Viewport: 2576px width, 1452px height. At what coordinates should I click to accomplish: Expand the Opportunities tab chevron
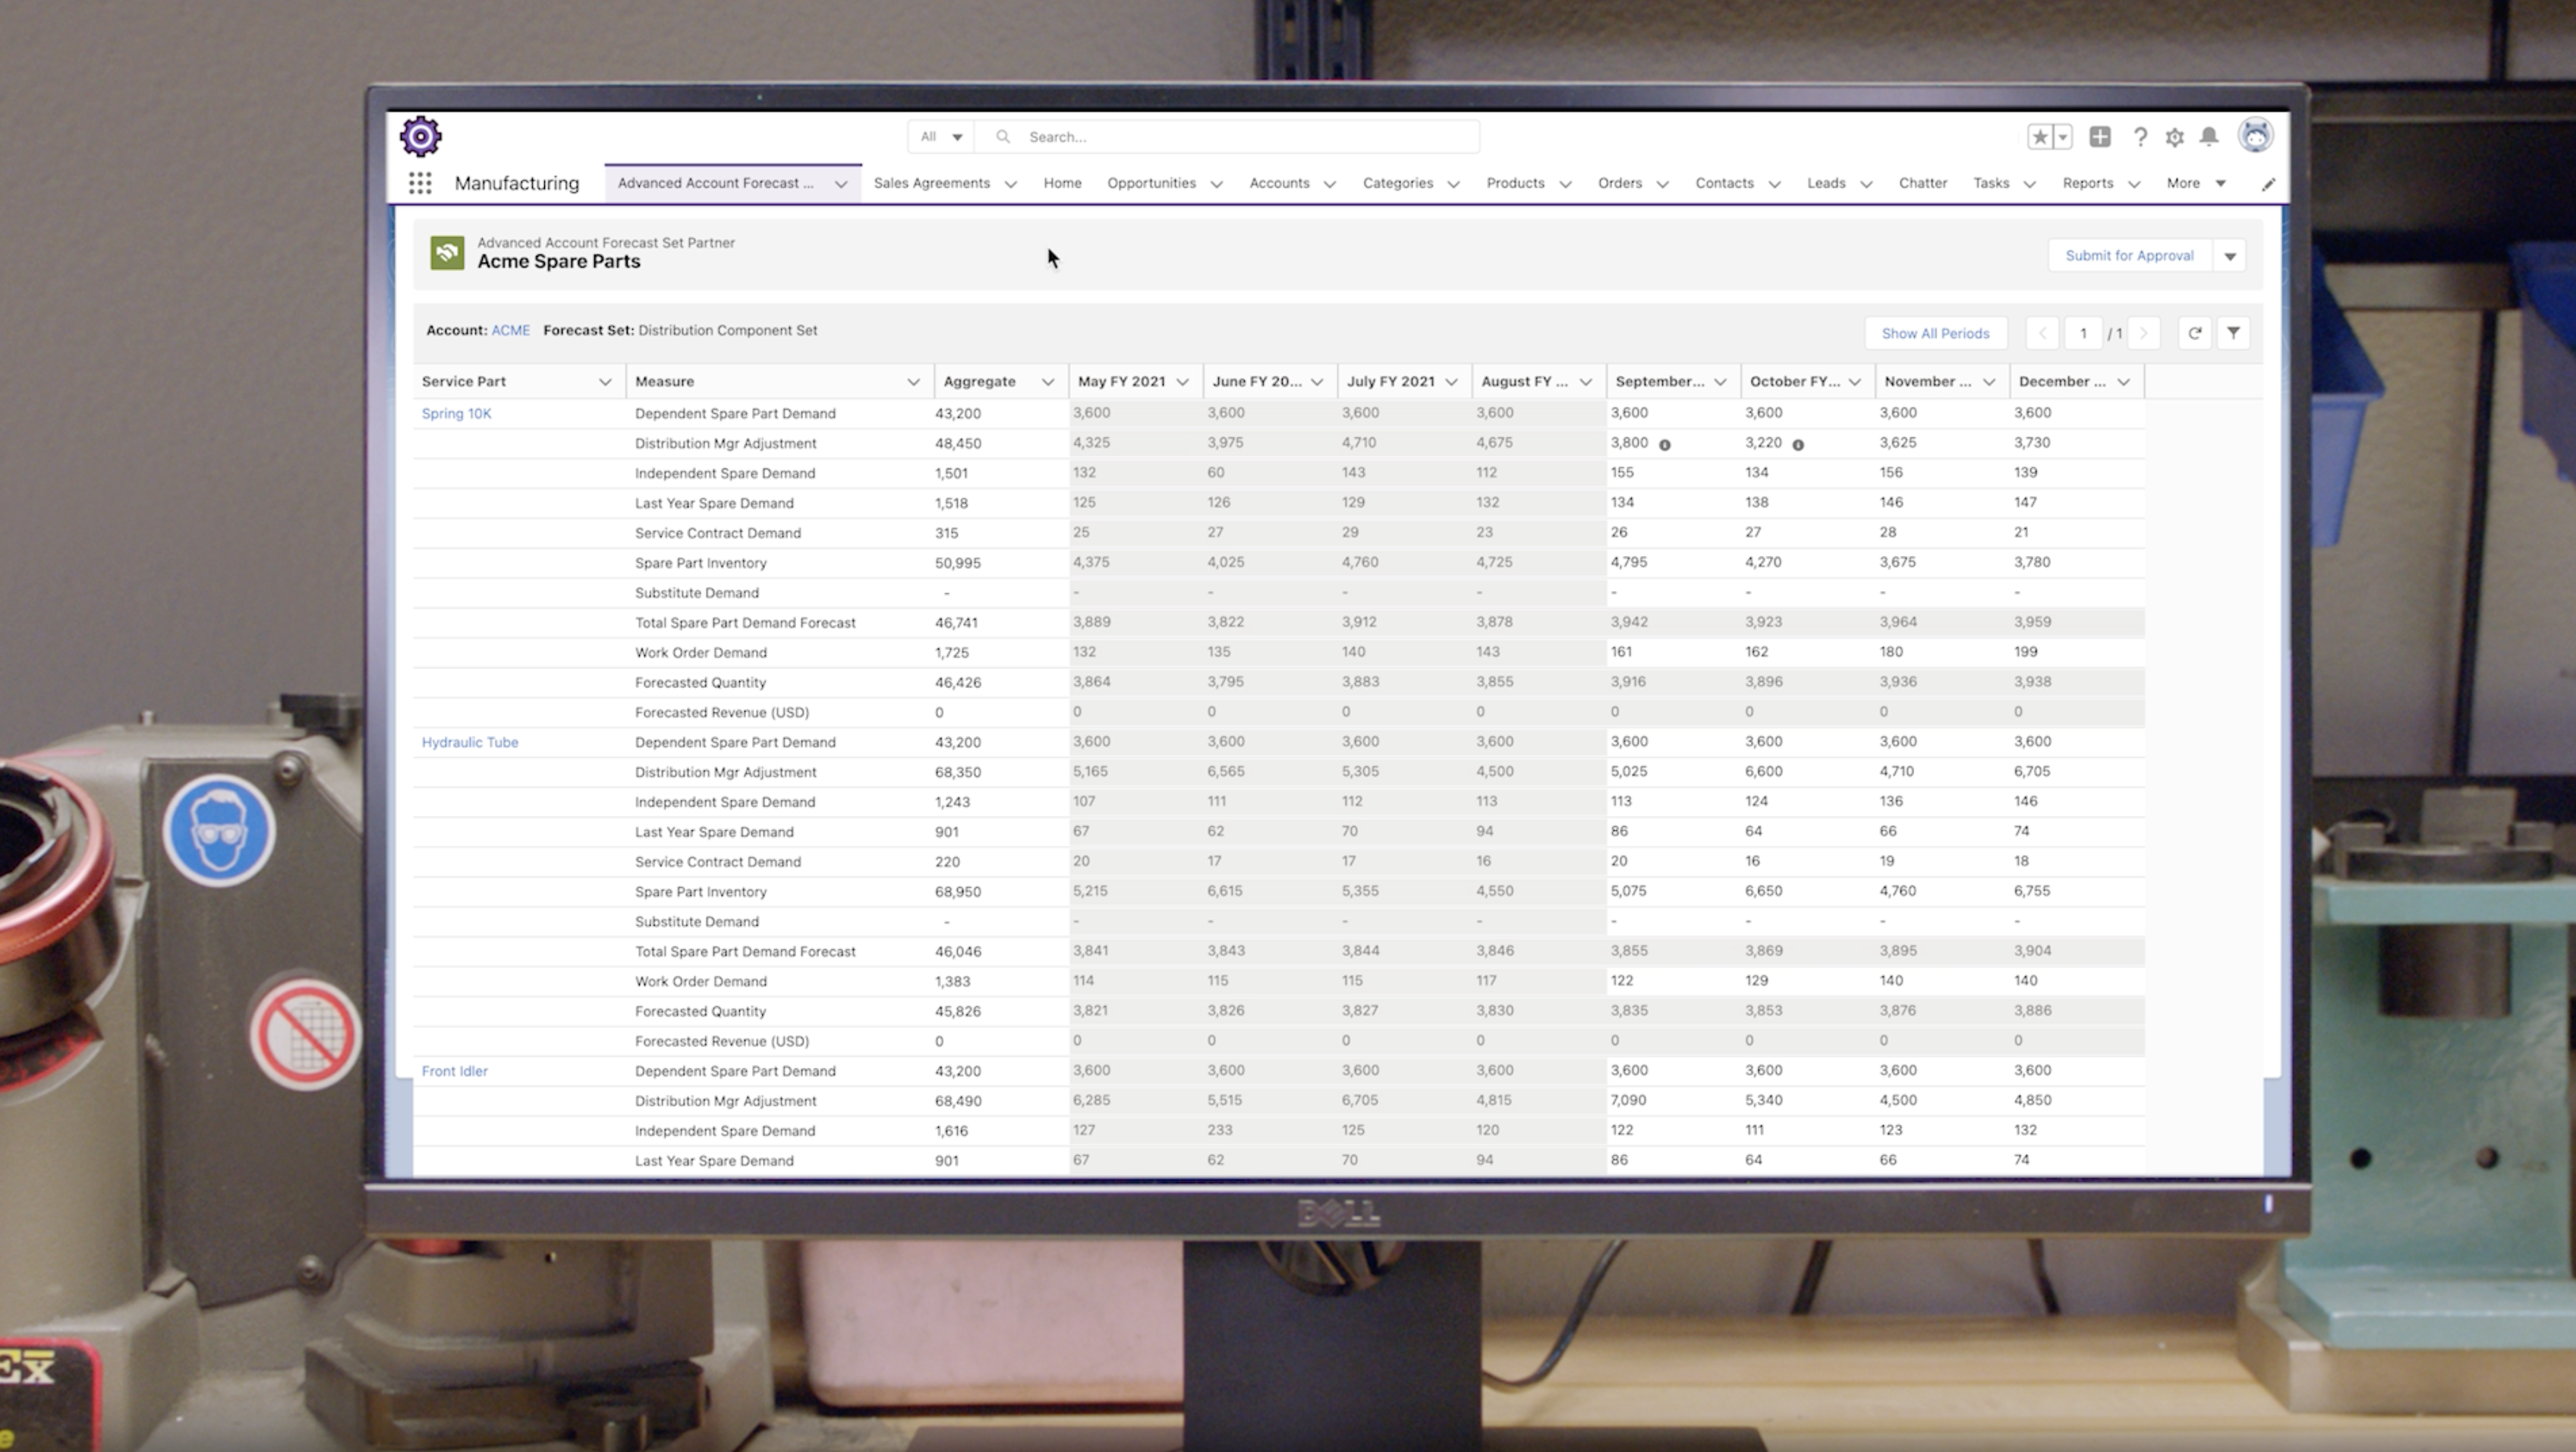pyautogui.click(x=1217, y=184)
